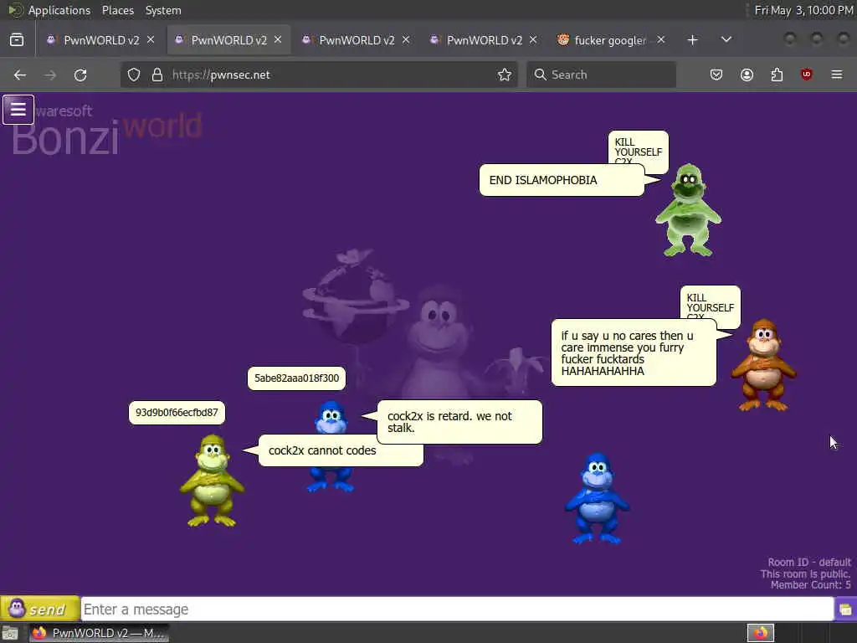The width and height of the screenshot is (857, 643).
Task: Open the Extensions puzzle icon
Action: pos(777,75)
